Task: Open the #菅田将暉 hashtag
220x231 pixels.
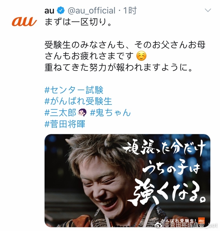Action: tap(65, 124)
